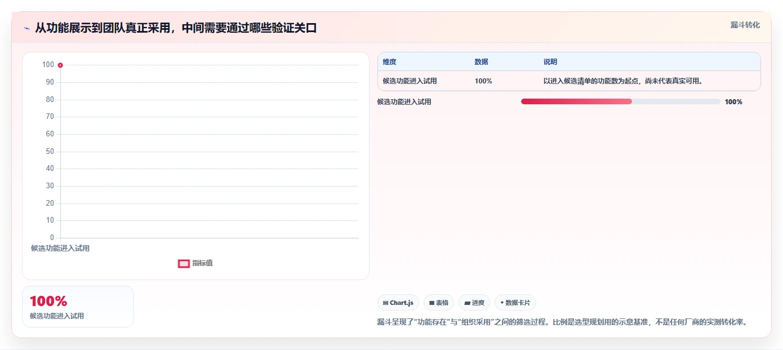This screenshot has height=350, width=783.
Task: Click the 说明 column header
Action: click(550, 62)
